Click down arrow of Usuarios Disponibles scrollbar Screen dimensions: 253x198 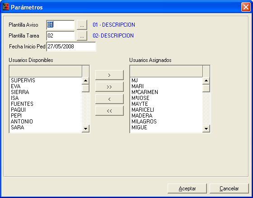(85, 128)
